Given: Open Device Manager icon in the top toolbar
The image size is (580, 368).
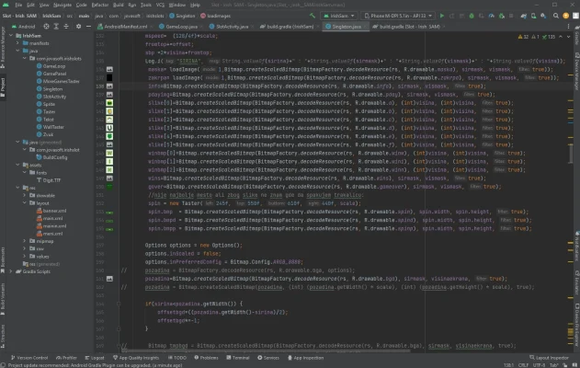Looking at the screenshot, I should coord(533,16).
